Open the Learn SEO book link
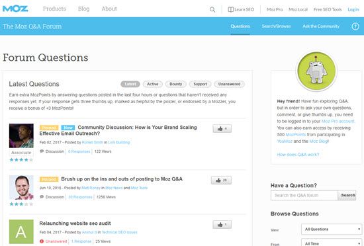Image resolution: width=364 pixels, height=246 pixels. point(241,9)
